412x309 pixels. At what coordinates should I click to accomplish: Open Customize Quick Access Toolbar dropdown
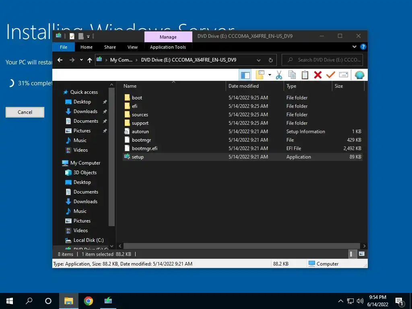(x=88, y=37)
